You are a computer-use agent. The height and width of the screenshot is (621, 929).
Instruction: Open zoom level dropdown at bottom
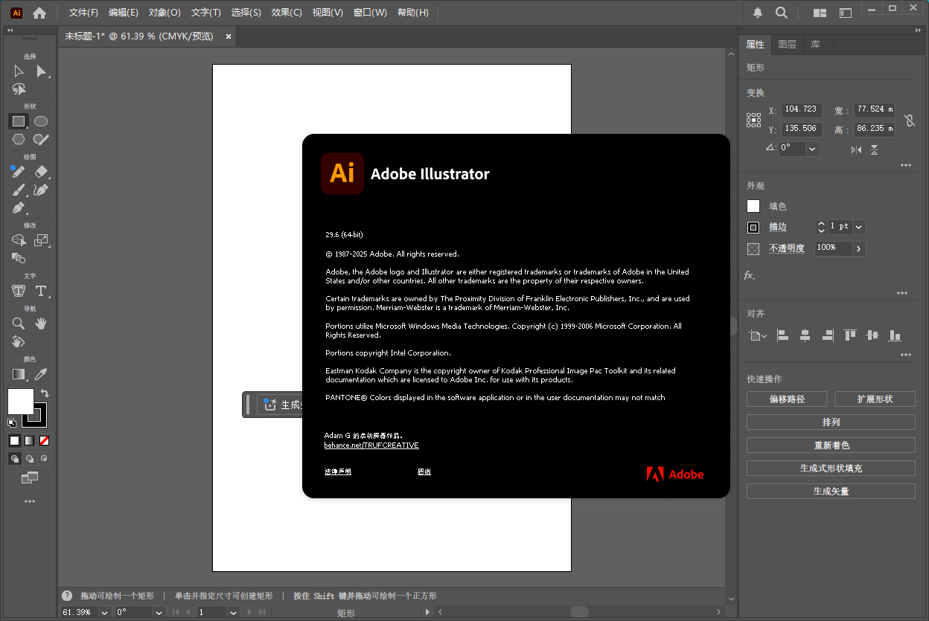click(x=104, y=612)
